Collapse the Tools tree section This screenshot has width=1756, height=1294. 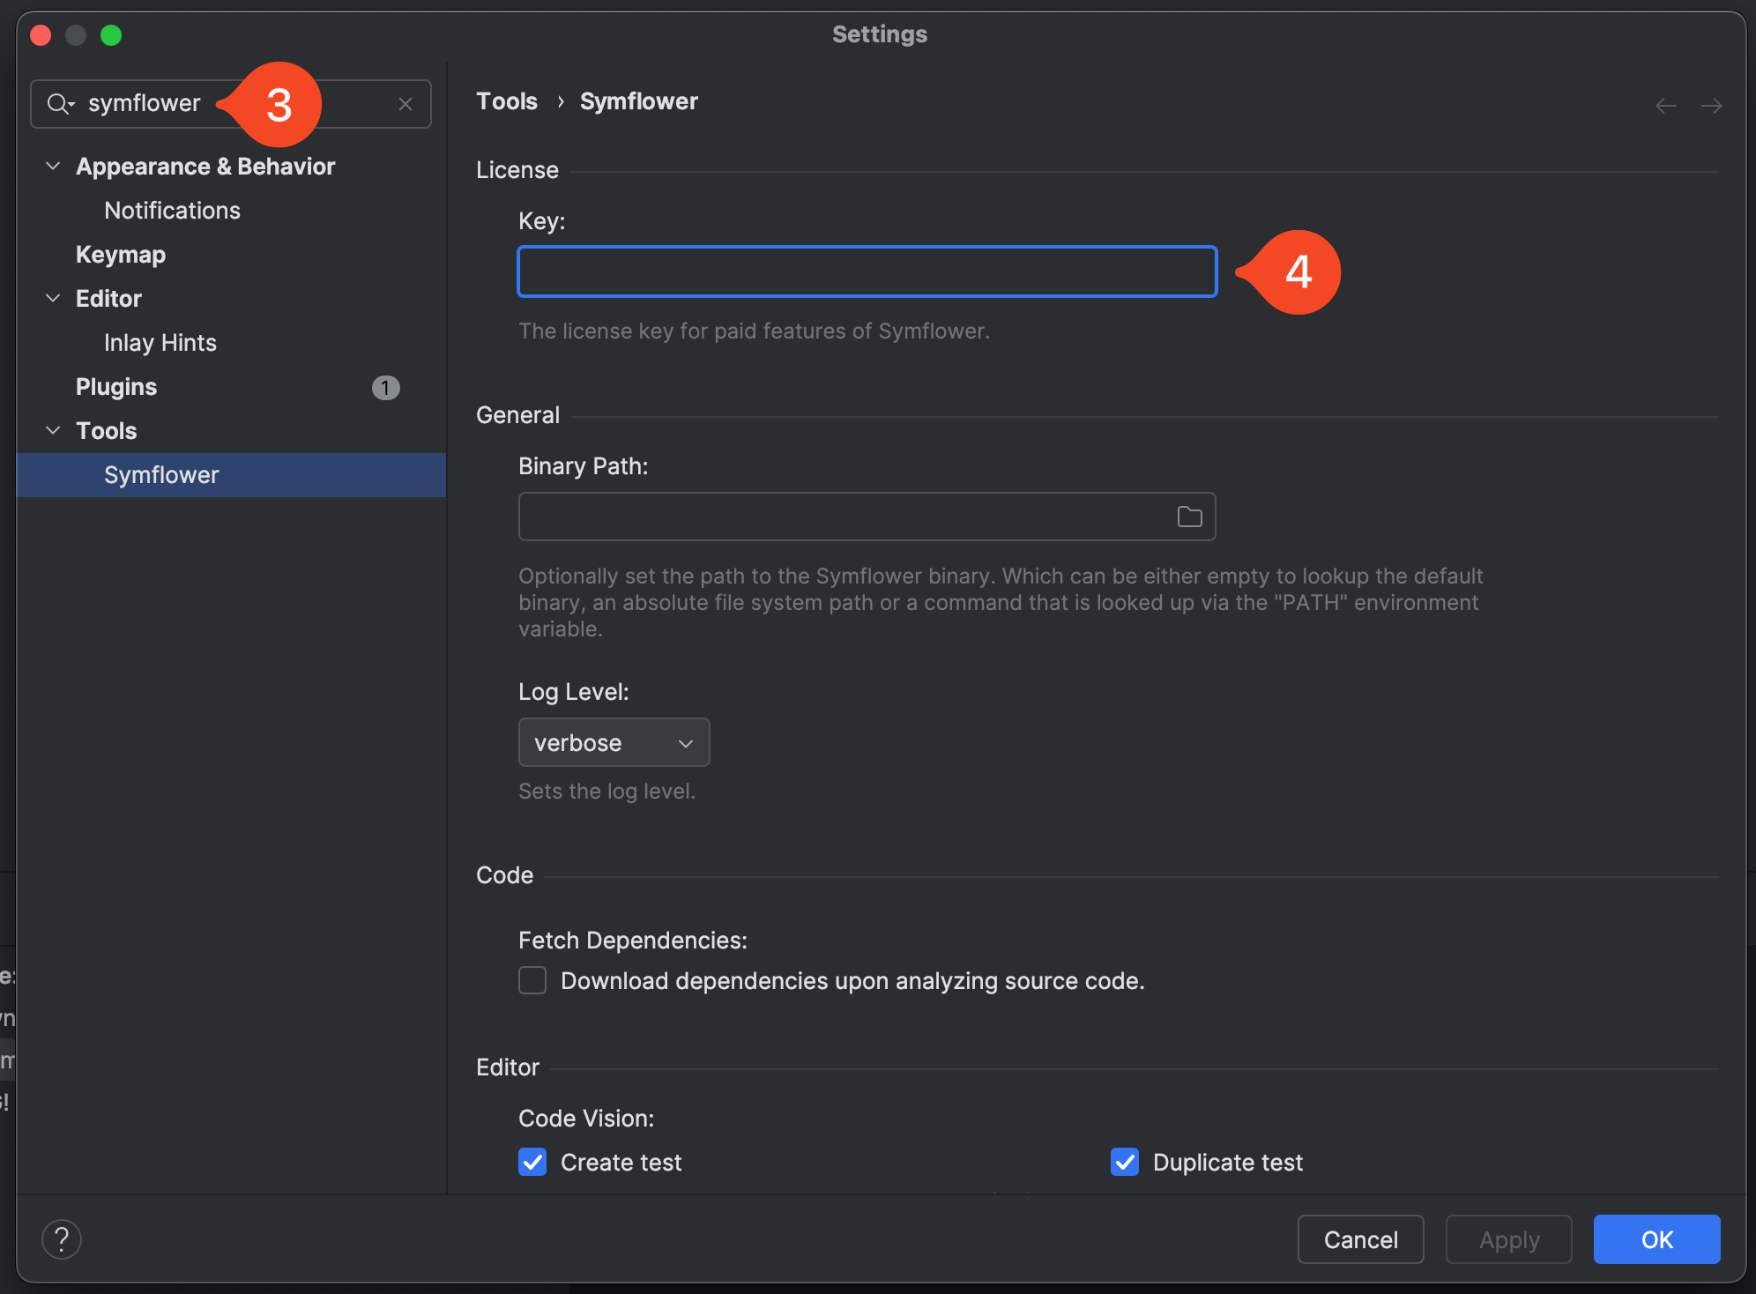(53, 430)
